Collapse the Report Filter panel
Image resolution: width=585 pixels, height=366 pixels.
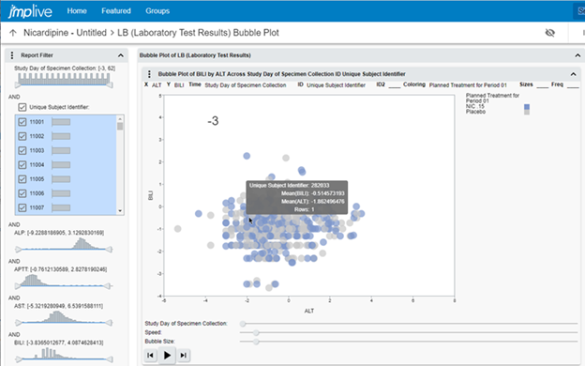pos(121,55)
